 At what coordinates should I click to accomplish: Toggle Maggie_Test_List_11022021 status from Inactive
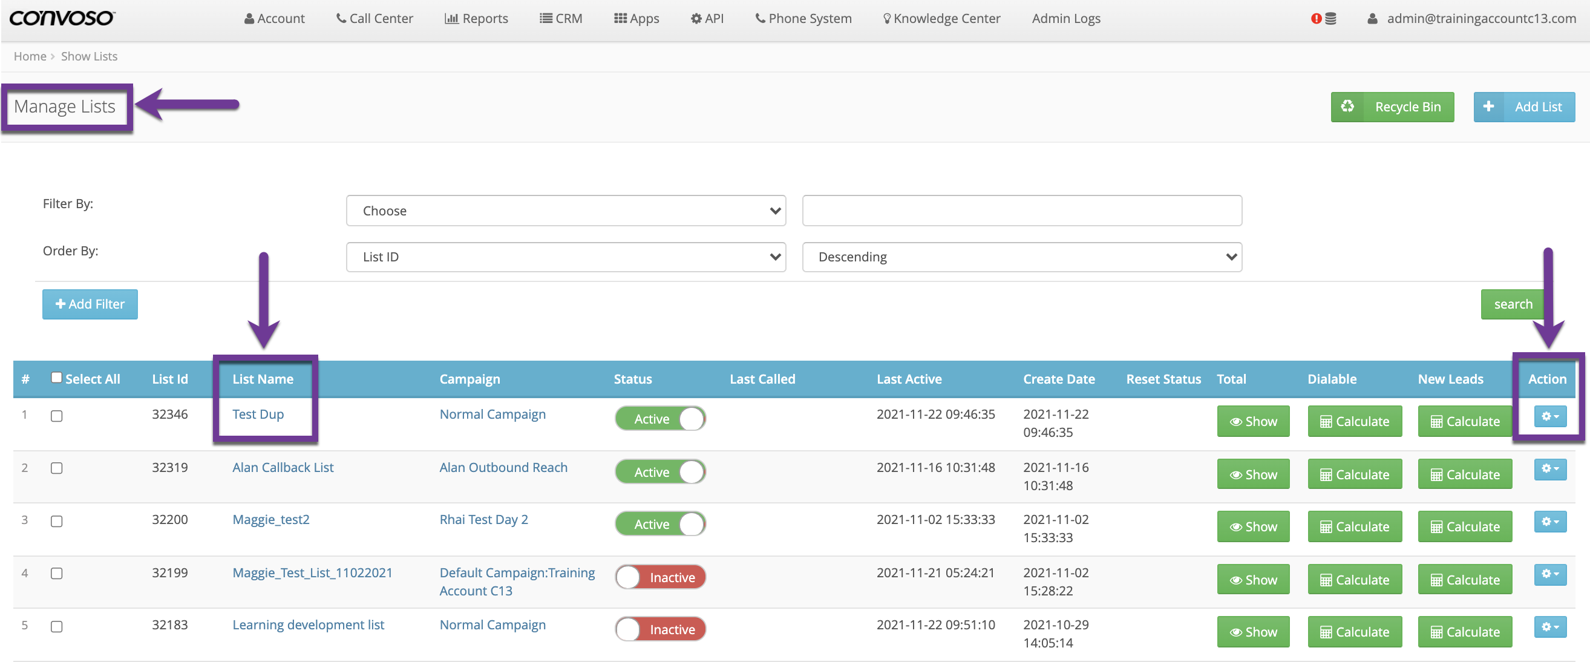(660, 577)
